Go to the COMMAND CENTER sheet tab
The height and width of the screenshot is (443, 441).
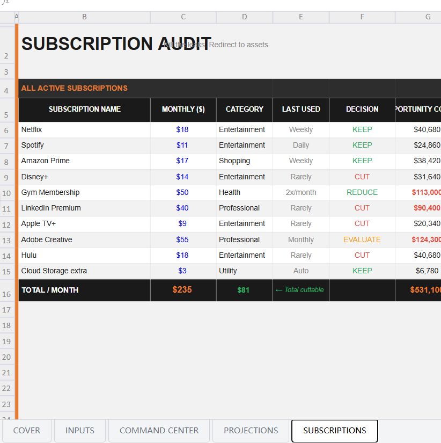(159, 430)
